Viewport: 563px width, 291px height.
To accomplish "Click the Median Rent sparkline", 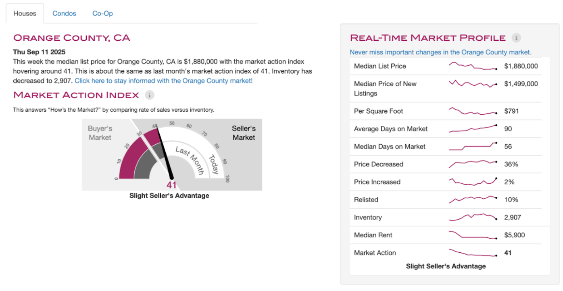I will point(472,235).
